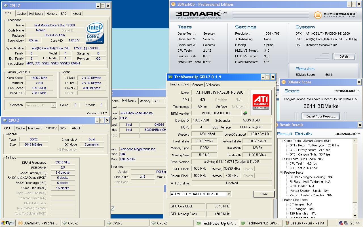Open the Mainboard tab in the CPU-Z processor window
363x227 pixels.
point(36,14)
